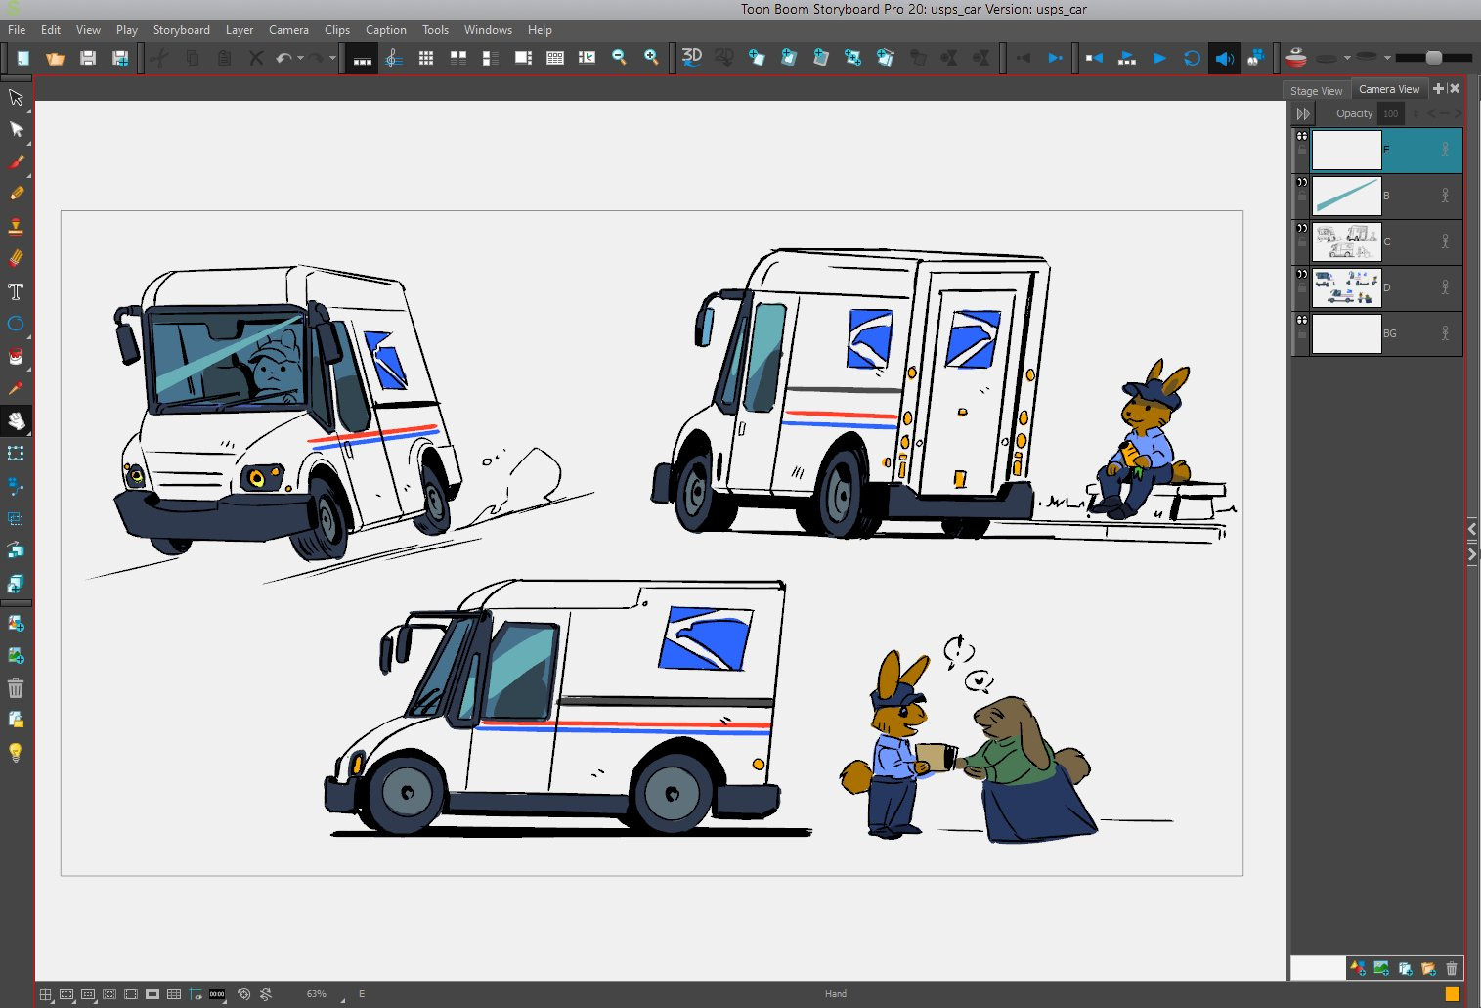
Task: Select the Pencil tool
Action: pyautogui.click(x=16, y=194)
